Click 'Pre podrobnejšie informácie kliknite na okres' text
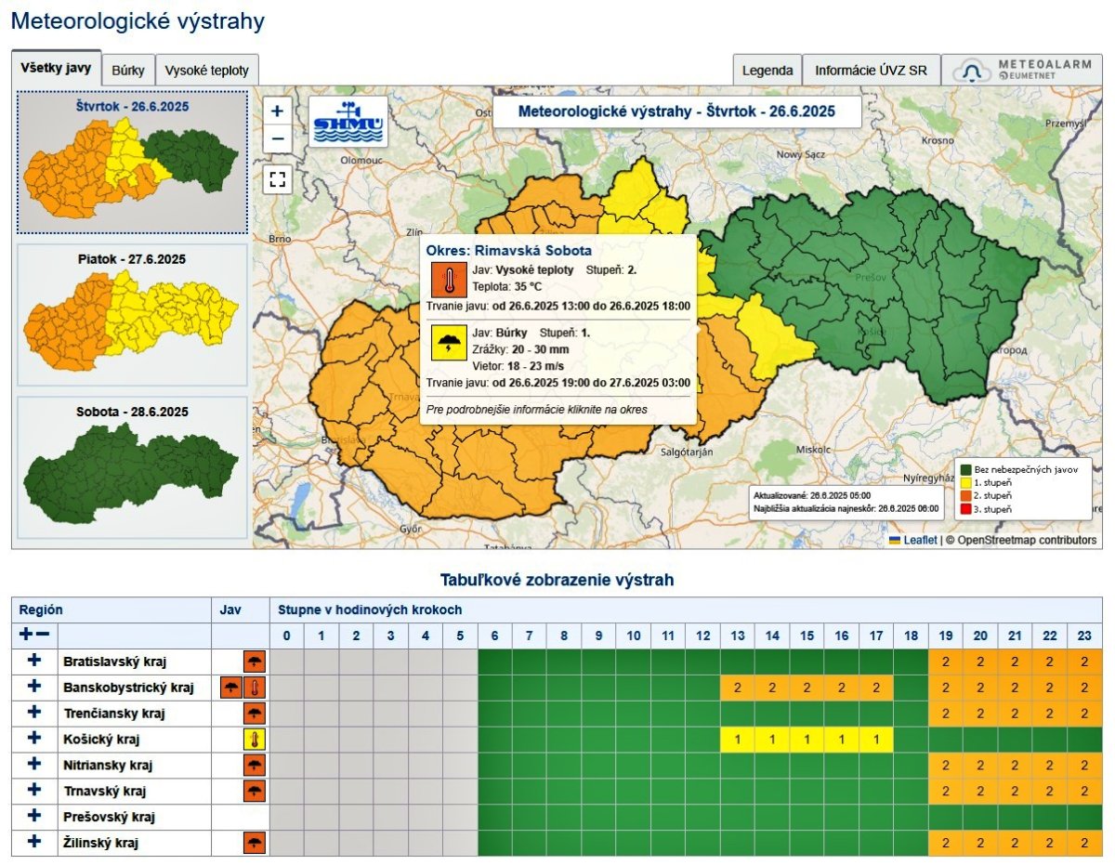The height and width of the screenshot is (865, 1115). pos(536,409)
